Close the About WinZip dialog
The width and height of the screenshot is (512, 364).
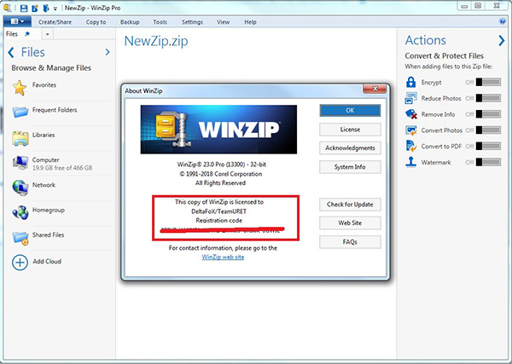[x=375, y=89]
